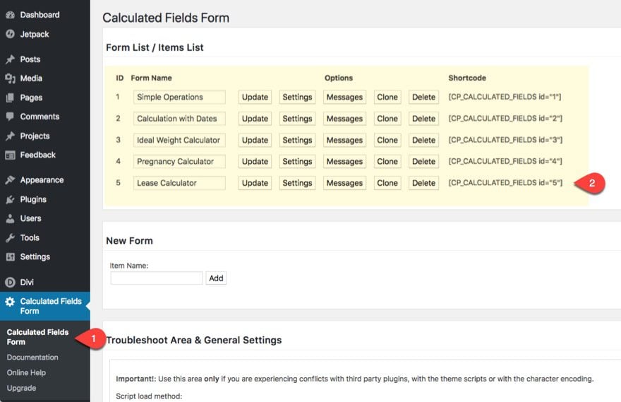Open Settings for Simple Operations form

tap(297, 97)
